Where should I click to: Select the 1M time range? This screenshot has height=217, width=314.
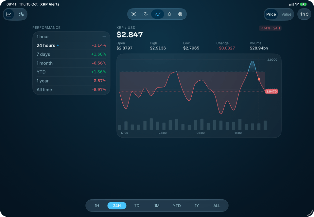coord(157,206)
